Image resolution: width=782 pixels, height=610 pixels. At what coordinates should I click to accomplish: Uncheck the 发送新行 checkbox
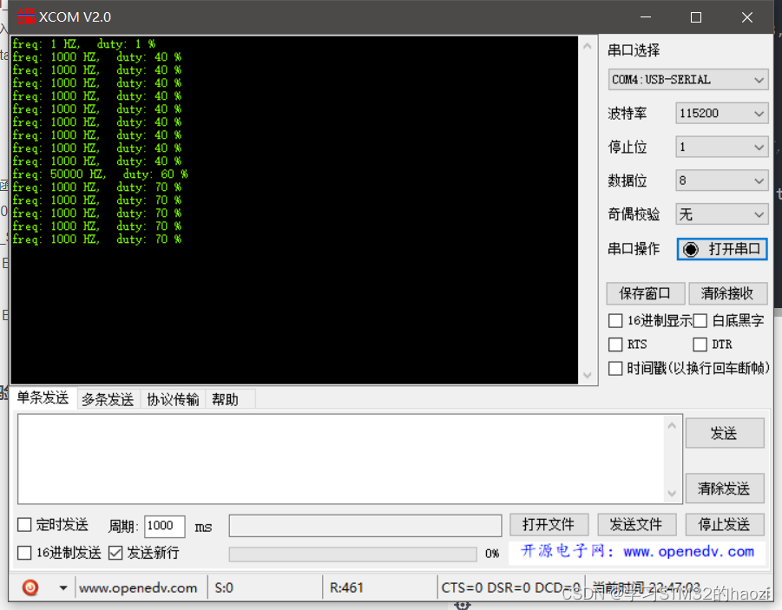point(115,553)
